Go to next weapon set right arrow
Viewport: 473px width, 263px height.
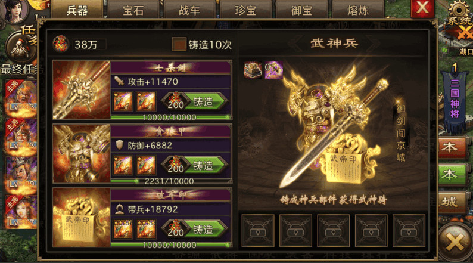[374, 44]
